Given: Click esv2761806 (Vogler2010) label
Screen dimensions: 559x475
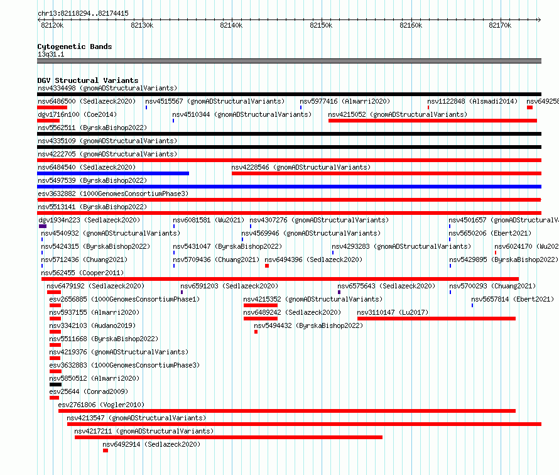Looking at the screenshot, I should pyautogui.click(x=101, y=405).
